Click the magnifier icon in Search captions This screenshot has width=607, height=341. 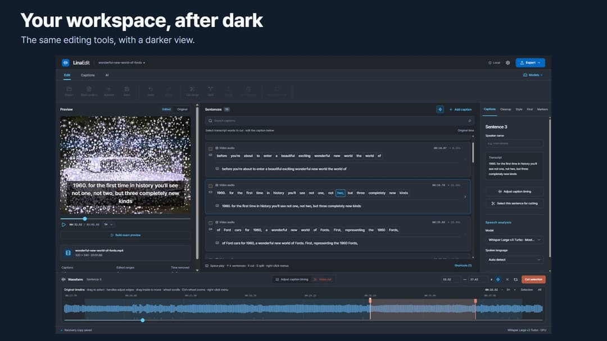pyautogui.click(x=210, y=121)
